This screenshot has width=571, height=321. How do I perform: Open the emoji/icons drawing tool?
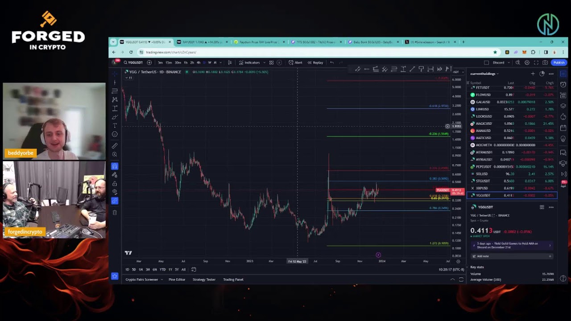(115, 134)
